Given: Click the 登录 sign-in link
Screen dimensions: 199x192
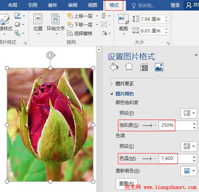Looking at the screenshot, I should [175, 5].
